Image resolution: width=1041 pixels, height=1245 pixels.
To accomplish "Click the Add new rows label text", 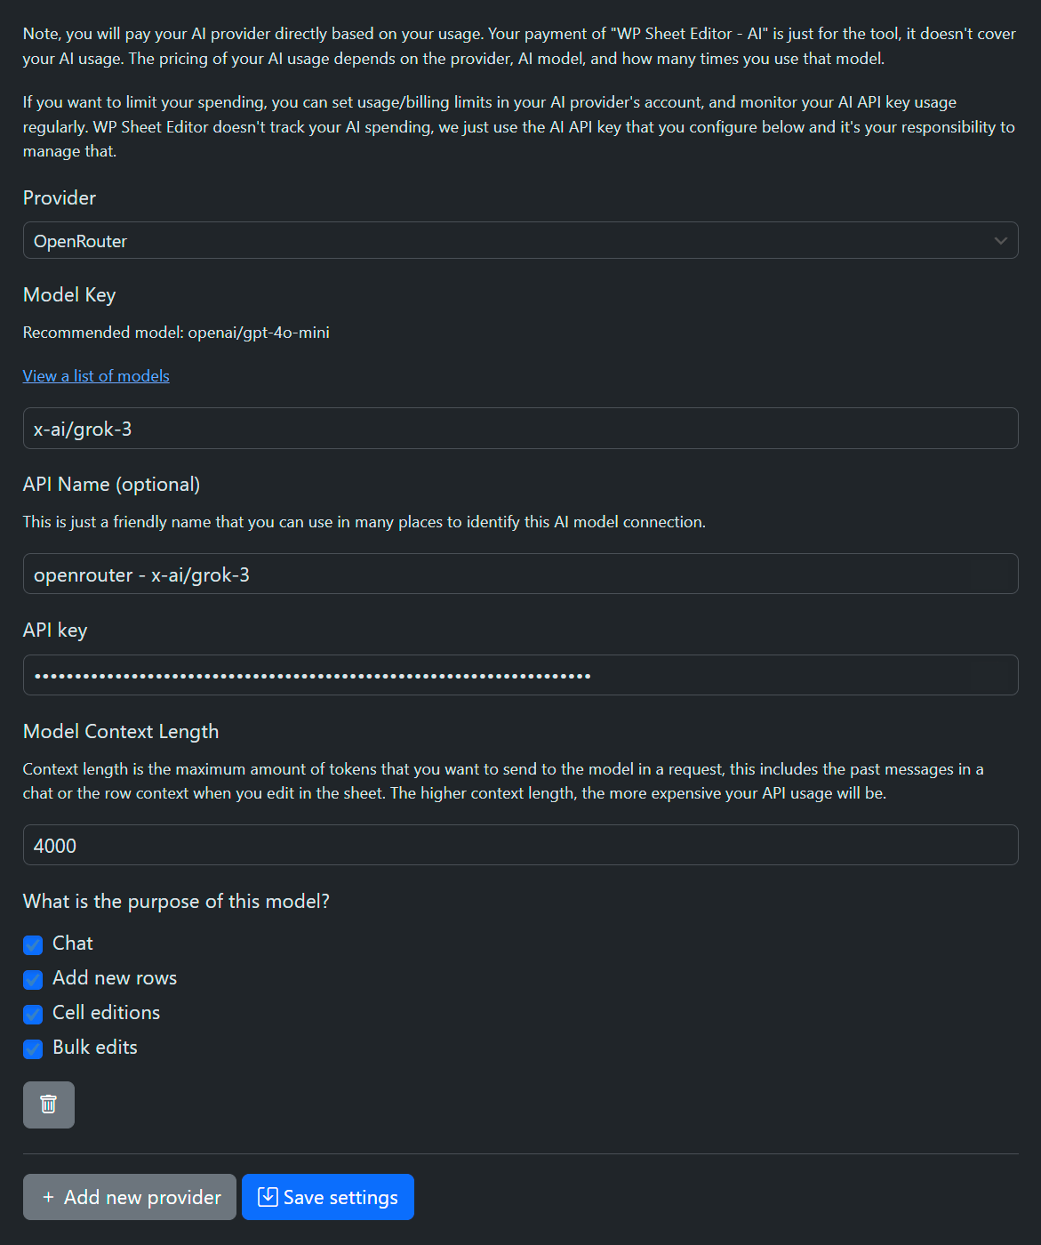I will [115, 978].
